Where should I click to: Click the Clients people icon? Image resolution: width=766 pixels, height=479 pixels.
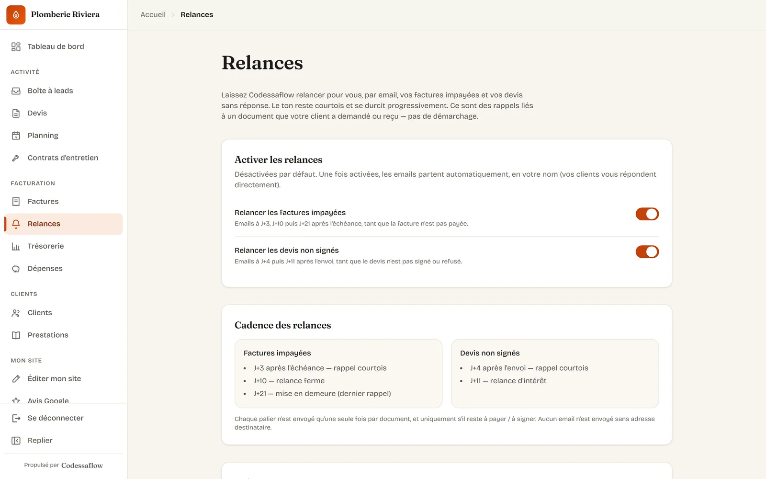click(x=16, y=313)
